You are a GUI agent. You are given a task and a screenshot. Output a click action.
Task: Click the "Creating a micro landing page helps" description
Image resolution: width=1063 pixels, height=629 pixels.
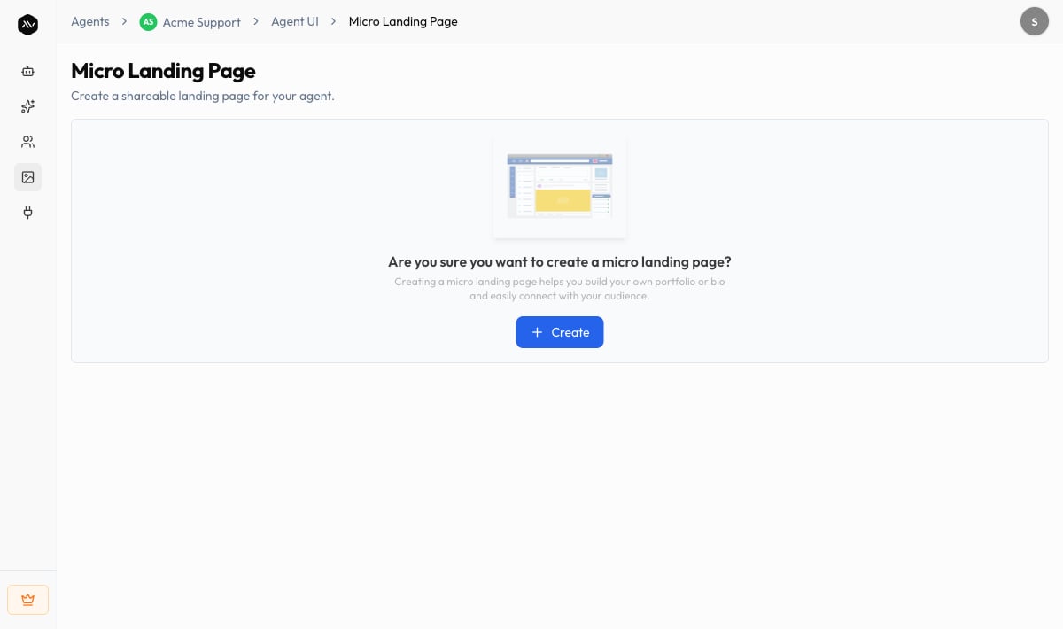click(x=560, y=289)
